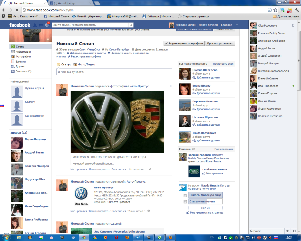The height and width of the screenshot is (241, 301).
Task: Click Редактировать профиль button
Action: 184,43
